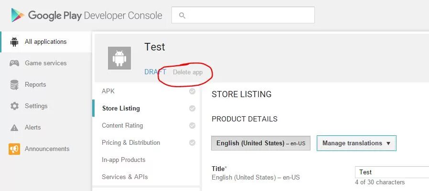The height and width of the screenshot is (191, 429).
Task: Open the Manage translations dropdown
Action: [356, 143]
